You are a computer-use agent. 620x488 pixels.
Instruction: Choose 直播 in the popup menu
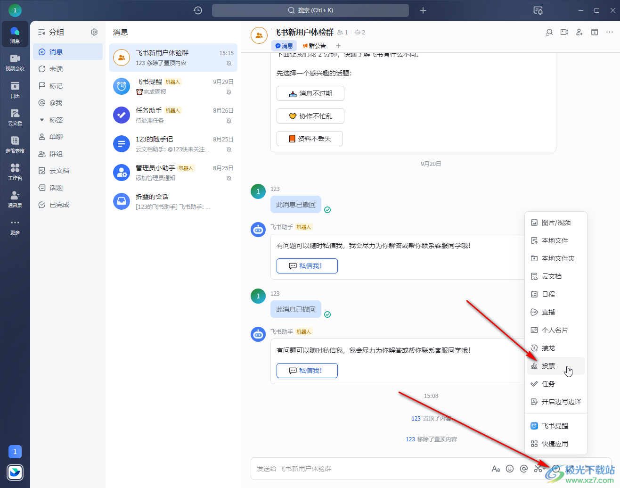[556, 312]
